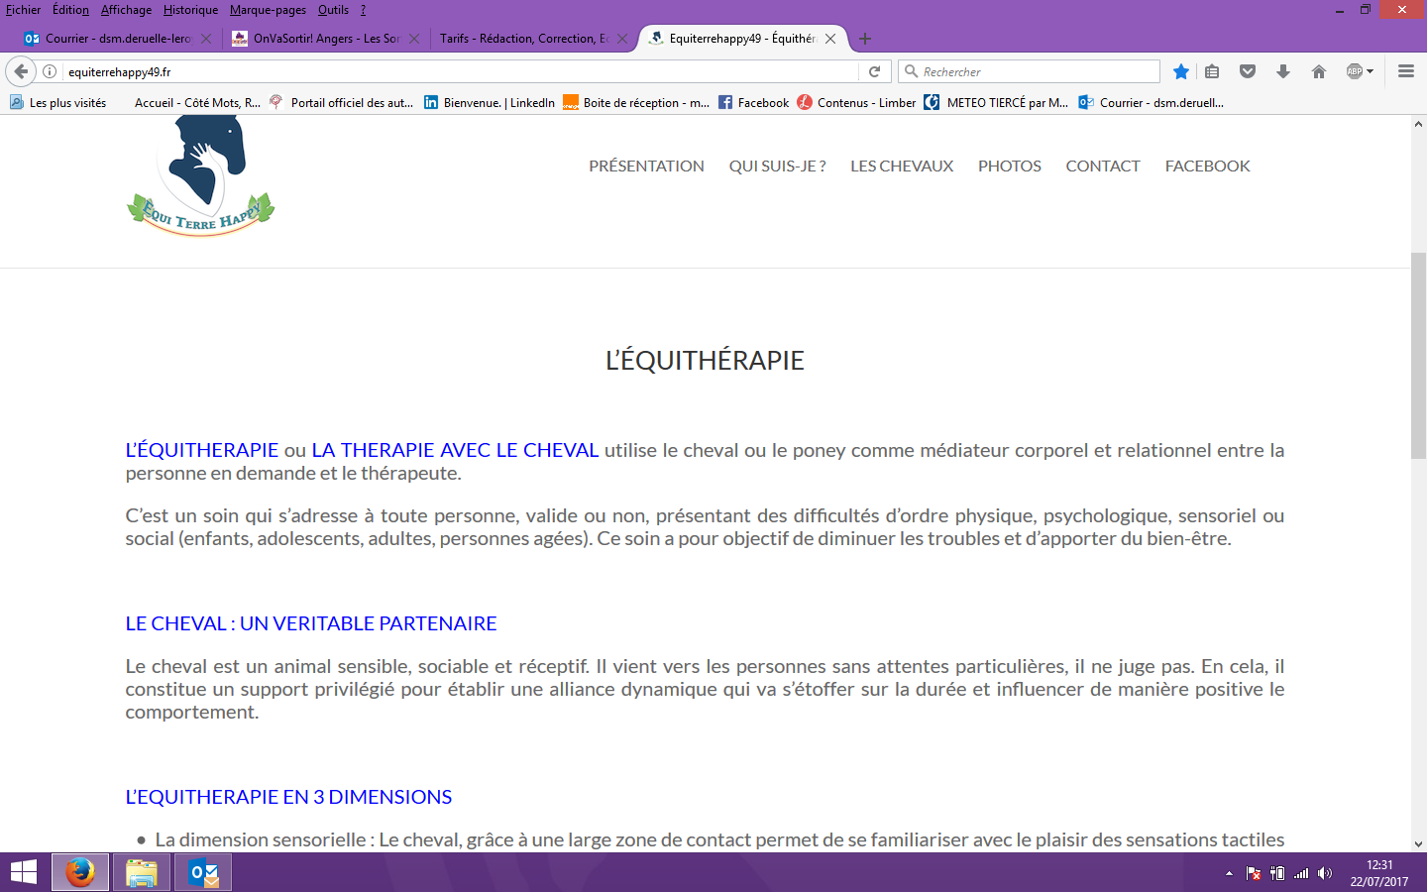
Task: Open Action Center flag icon in tray
Action: 1254,873
